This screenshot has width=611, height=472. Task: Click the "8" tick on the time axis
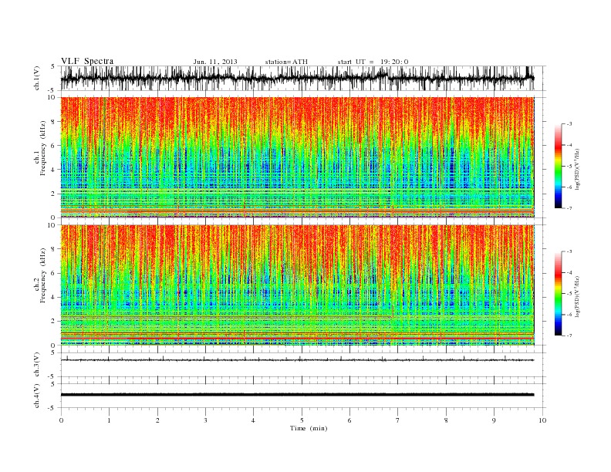point(446,420)
